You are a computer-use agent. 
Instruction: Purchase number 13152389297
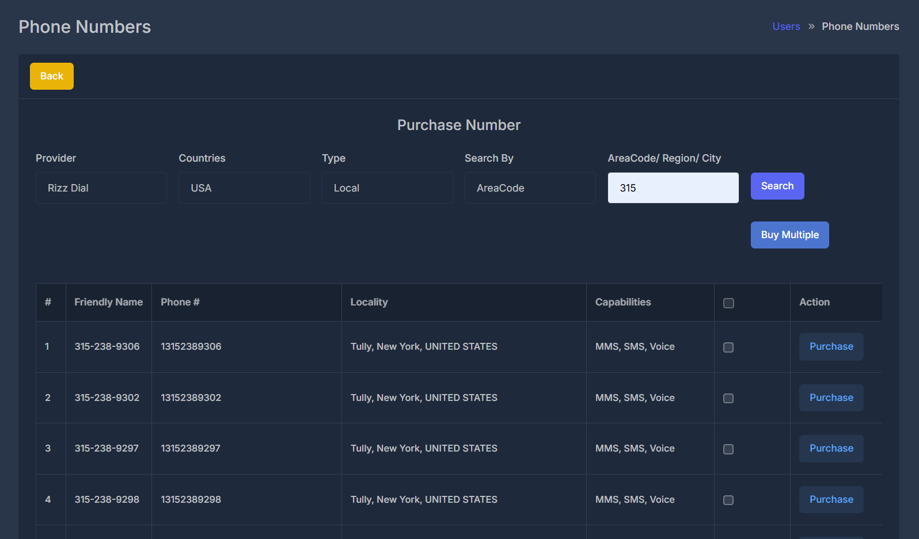tap(831, 449)
